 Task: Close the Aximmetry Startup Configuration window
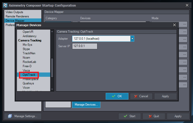(x=187, y=5)
